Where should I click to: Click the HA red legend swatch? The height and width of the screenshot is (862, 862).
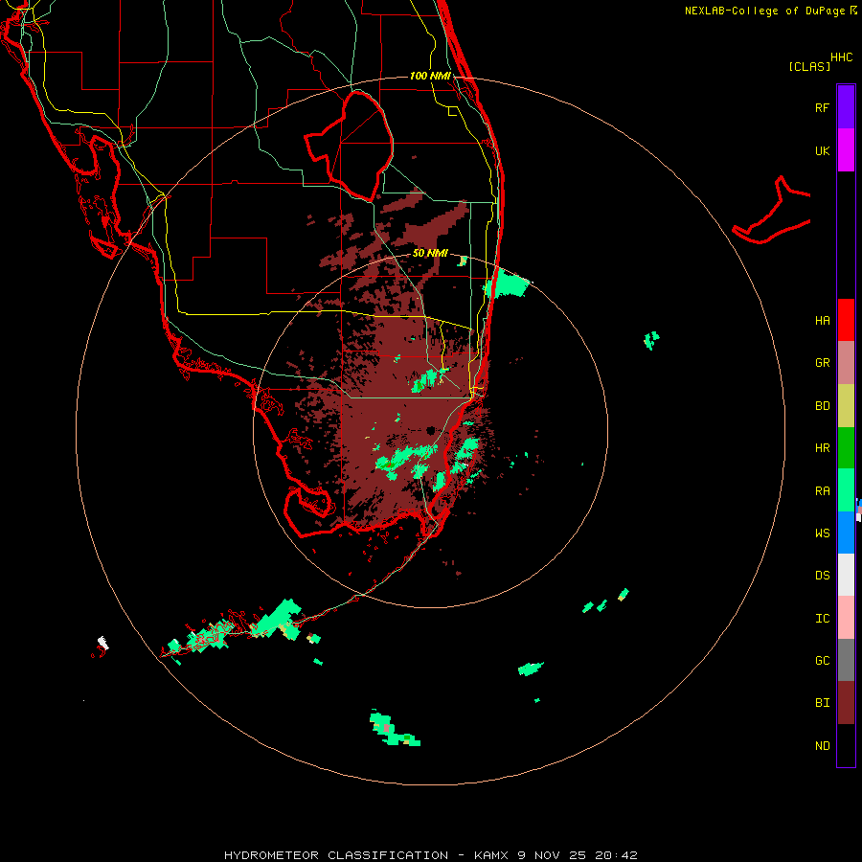click(x=846, y=320)
